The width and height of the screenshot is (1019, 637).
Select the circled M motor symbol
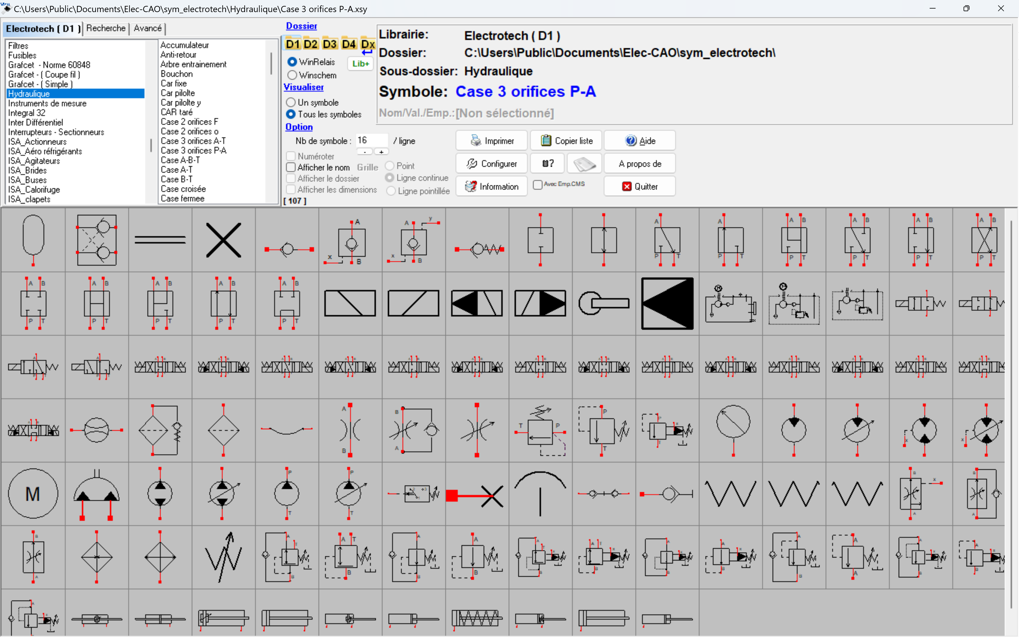(x=33, y=493)
